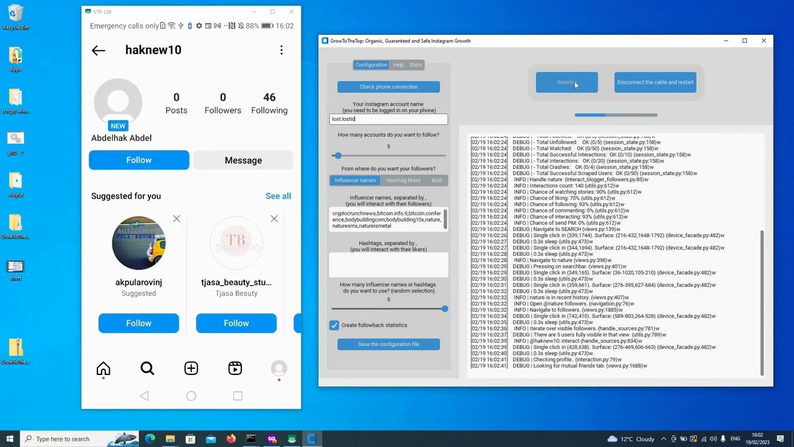Select the output desktop file

pos(16,184)
